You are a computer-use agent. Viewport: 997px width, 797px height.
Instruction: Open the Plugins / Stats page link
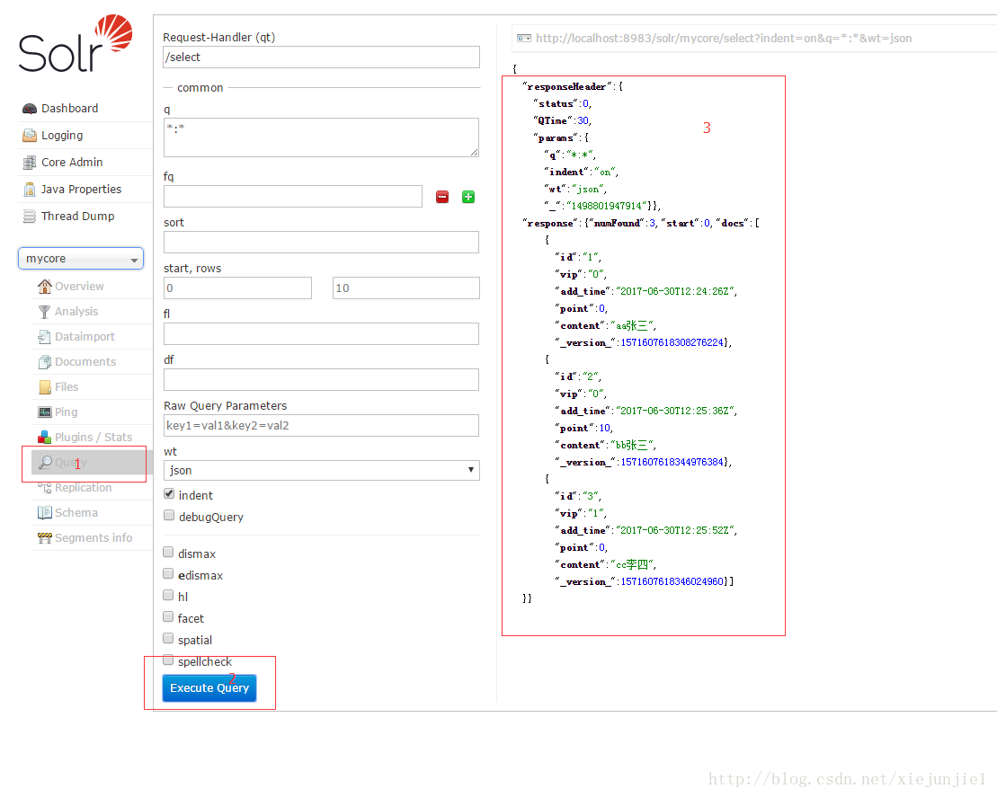click(x=93, y=438)
